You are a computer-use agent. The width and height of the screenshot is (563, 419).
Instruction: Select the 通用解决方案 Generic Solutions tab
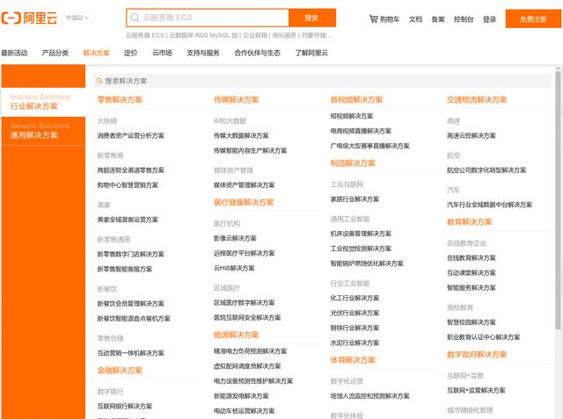[x=43, y=131]
